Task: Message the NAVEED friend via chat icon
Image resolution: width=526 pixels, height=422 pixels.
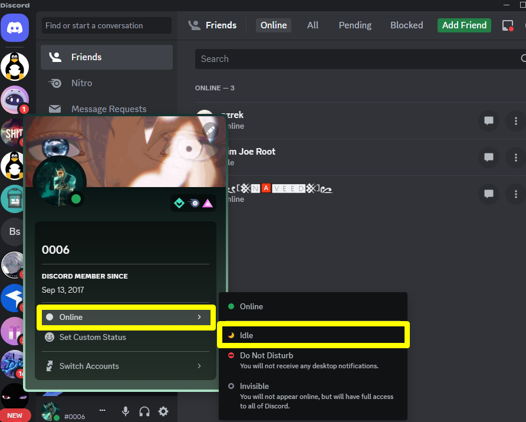Action: [x=488, y=194]
